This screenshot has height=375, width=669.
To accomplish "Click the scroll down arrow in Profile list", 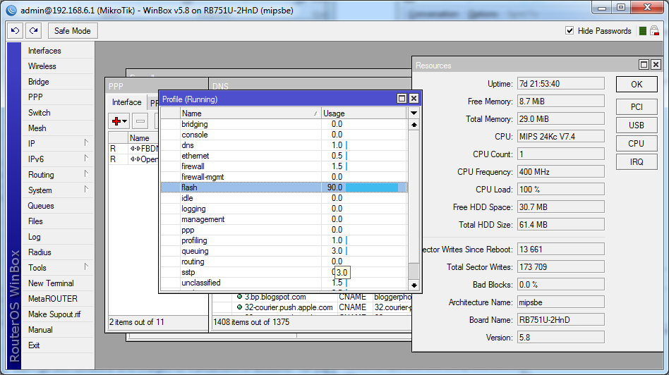I will pyautogui.click(x=414, y=285).
